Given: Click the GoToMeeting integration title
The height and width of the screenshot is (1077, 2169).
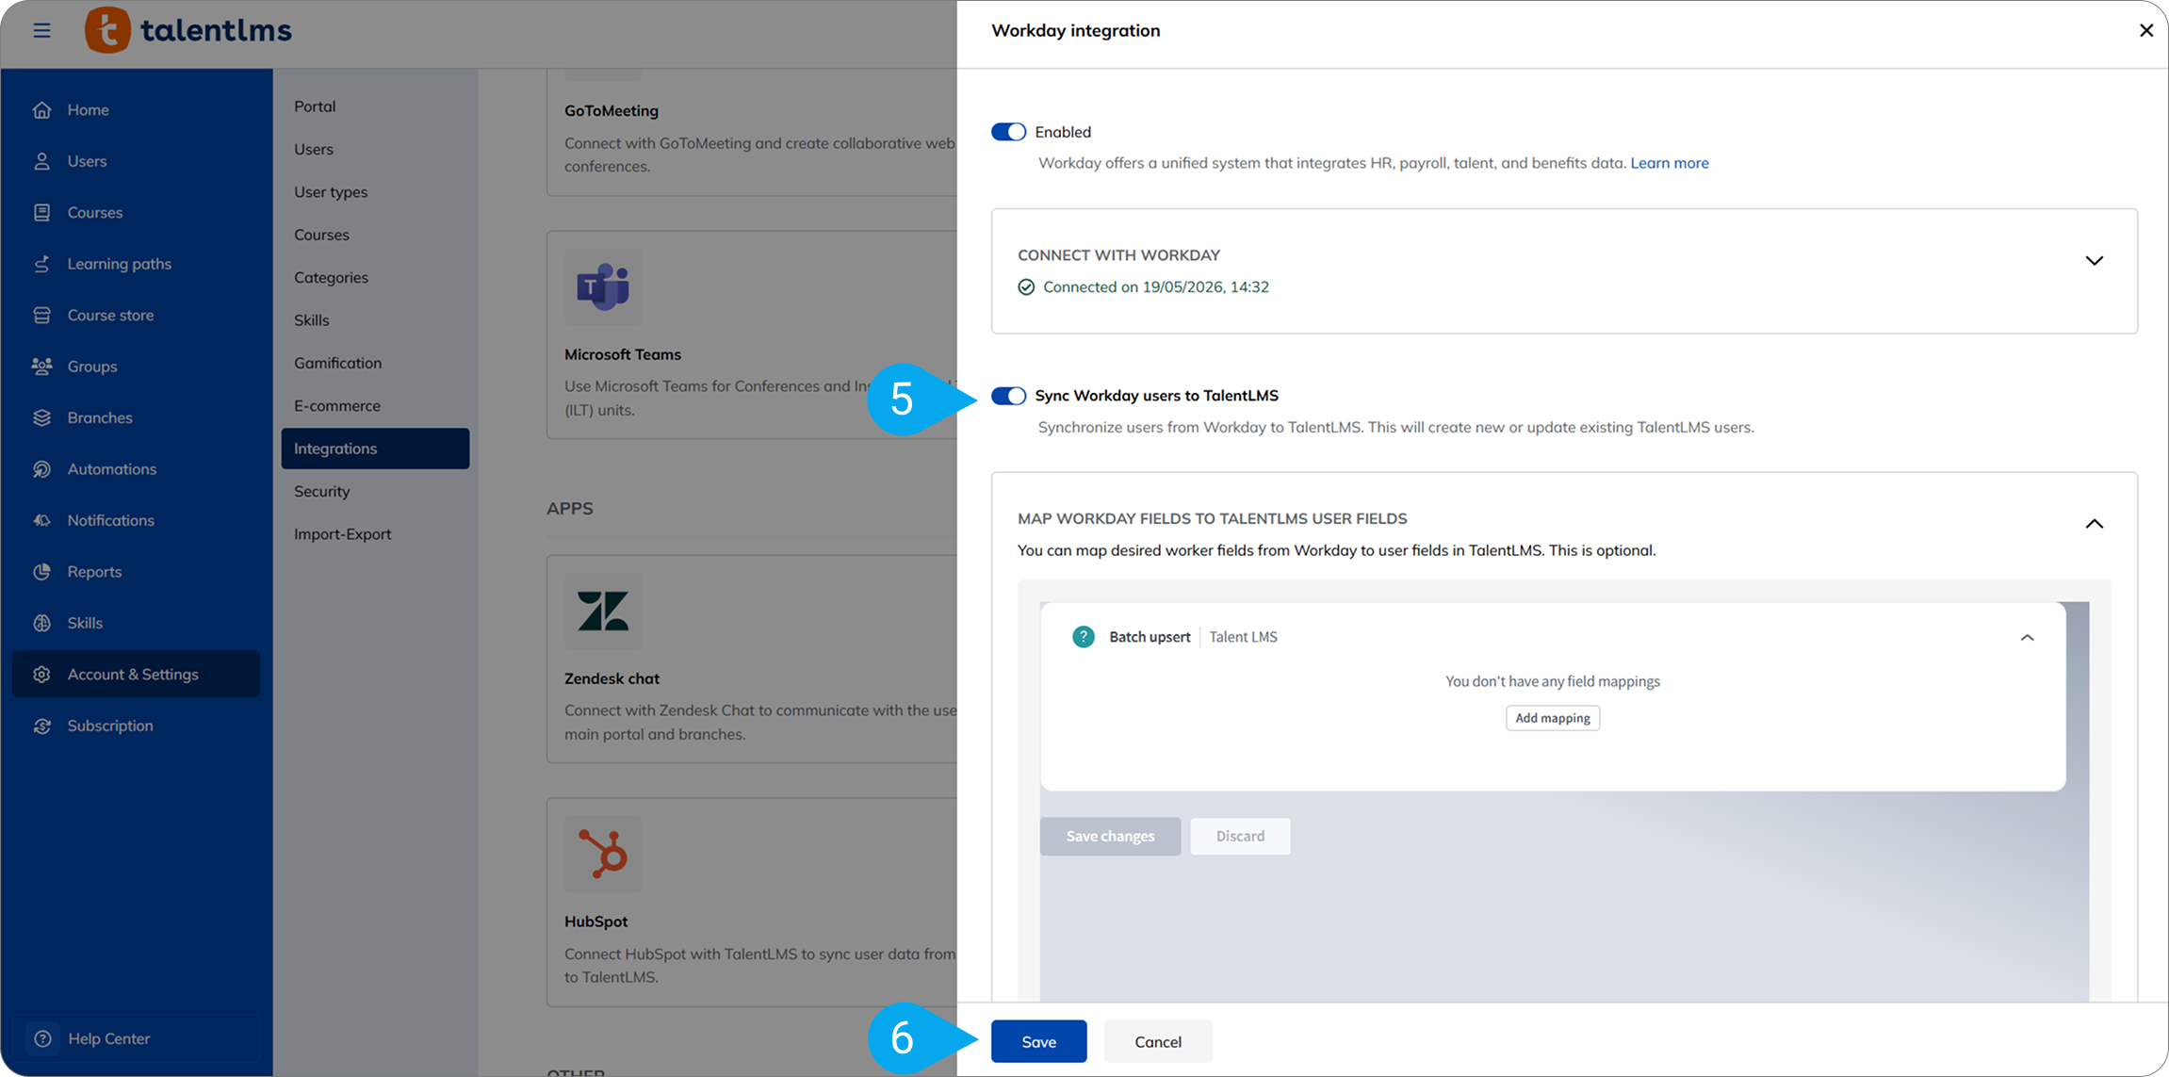Looking at the screenshot, I should (612, 111).
